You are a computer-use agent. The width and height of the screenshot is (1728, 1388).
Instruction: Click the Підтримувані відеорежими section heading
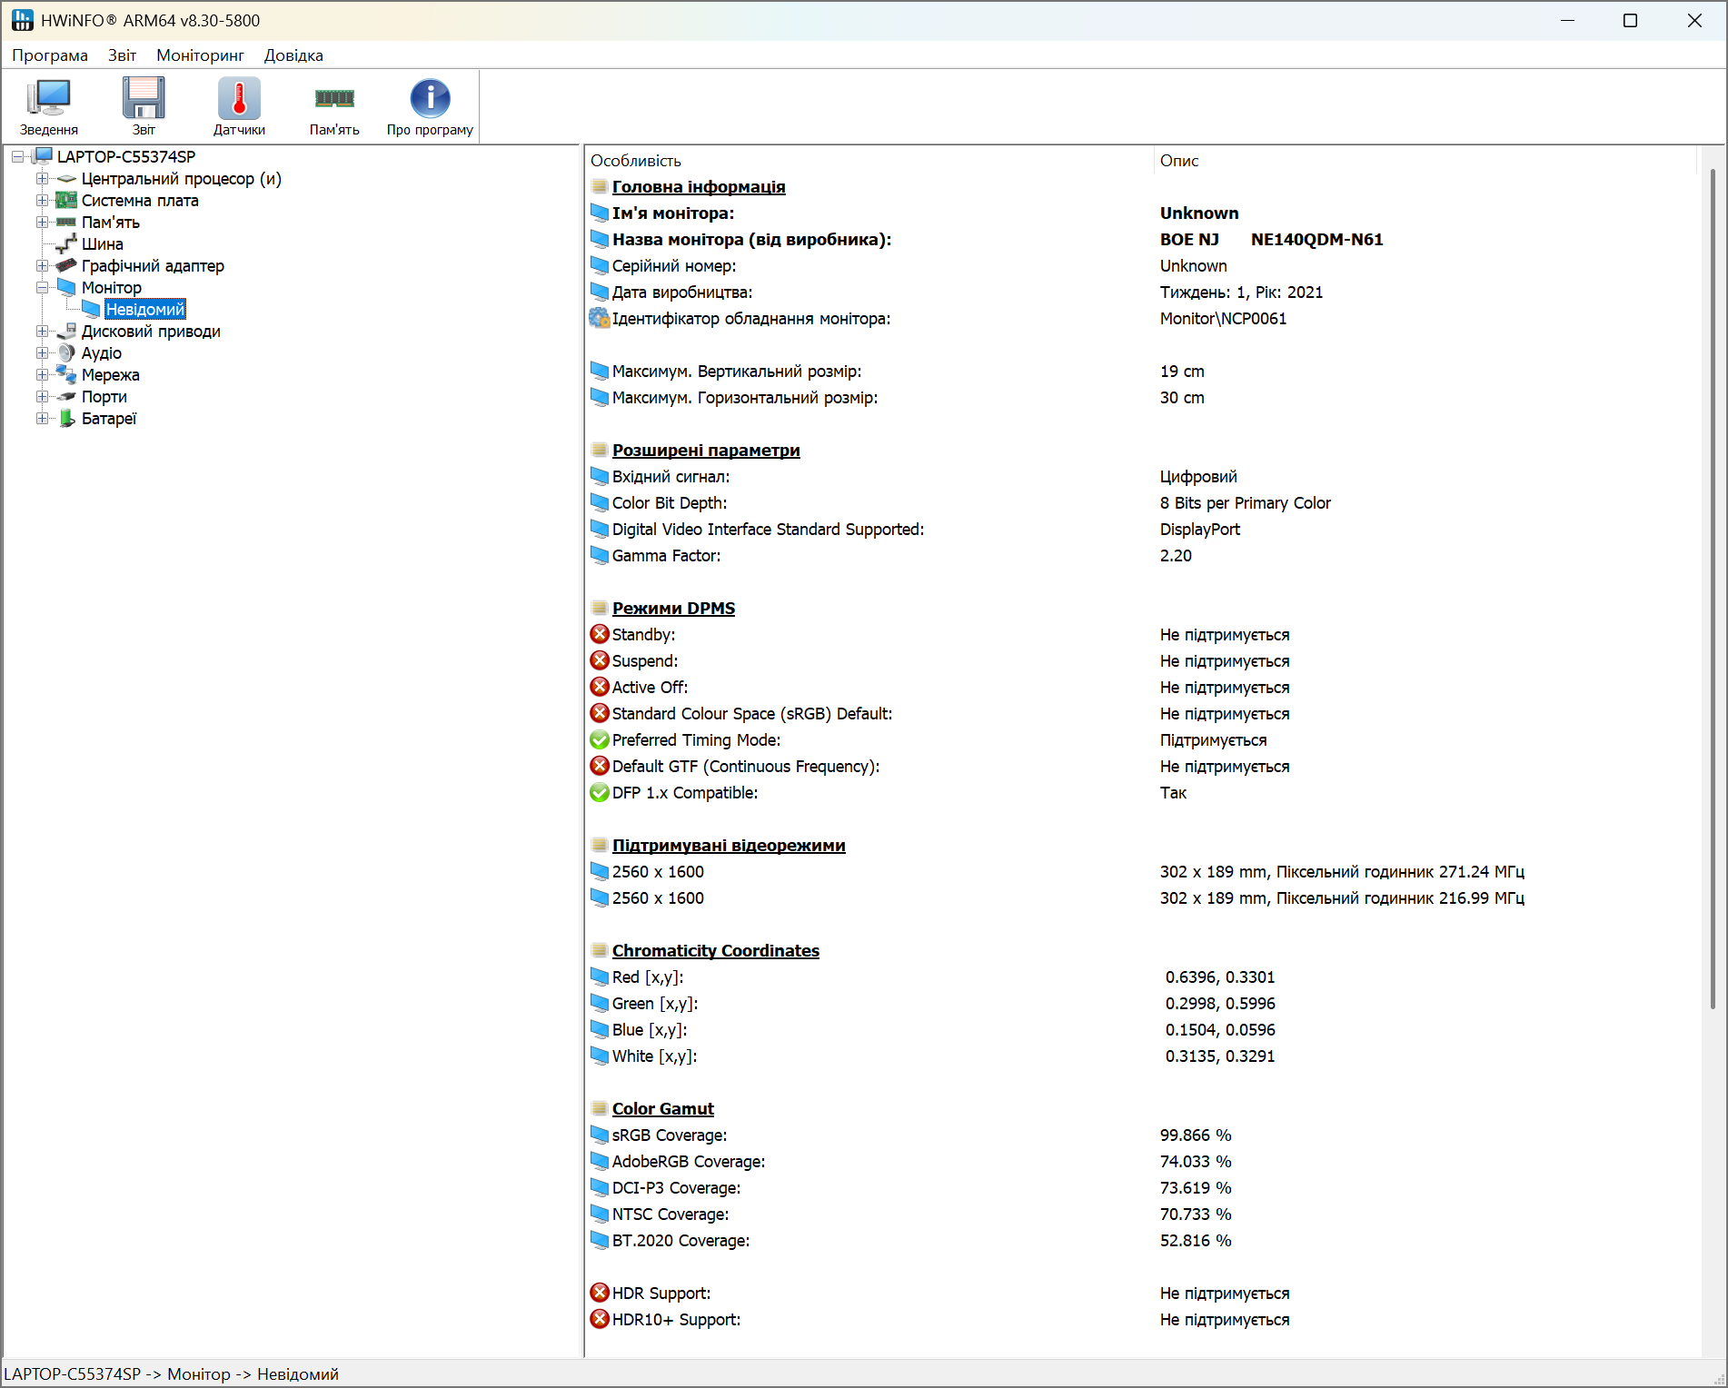click(x=729, y=846)
